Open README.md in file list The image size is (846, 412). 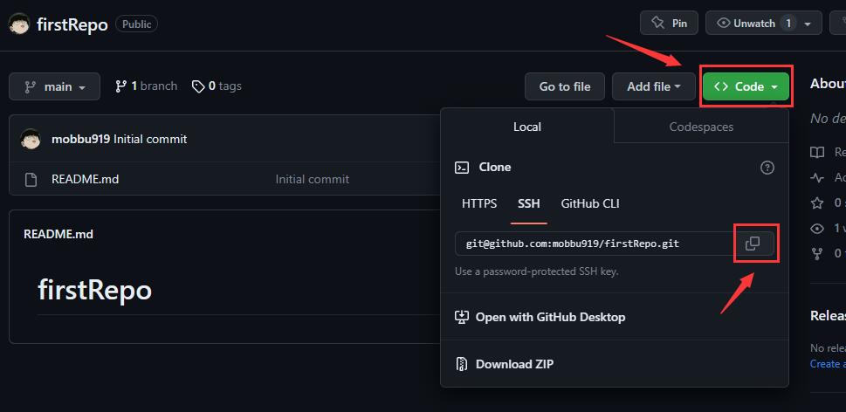point(86,179)
